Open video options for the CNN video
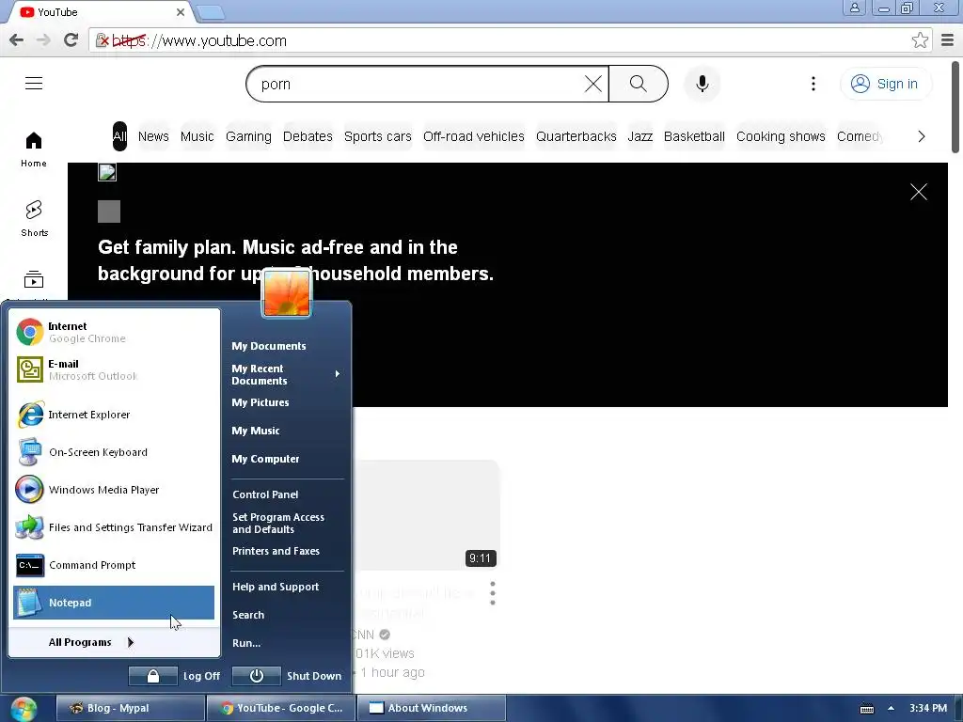This screenshot has width=963, height=722. coord(493,593)
